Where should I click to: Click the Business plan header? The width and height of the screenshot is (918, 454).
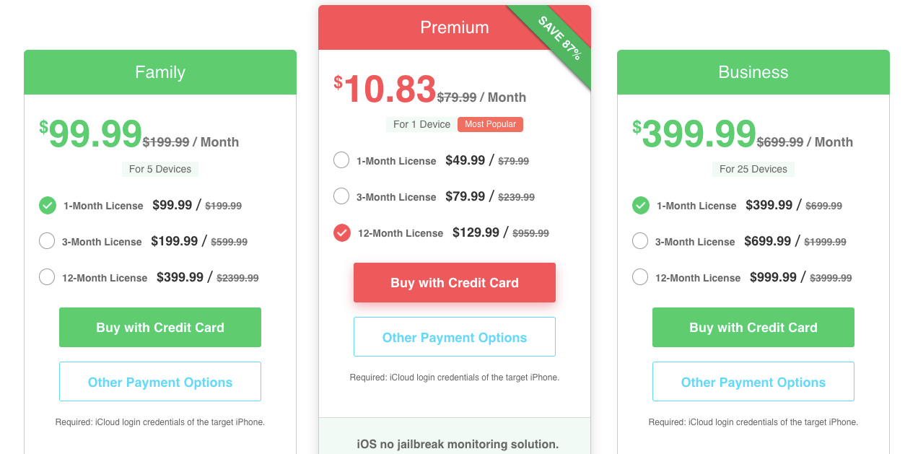click(x=753, y=72)
